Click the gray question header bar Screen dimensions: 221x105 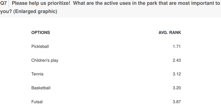(x=110, y=9)
